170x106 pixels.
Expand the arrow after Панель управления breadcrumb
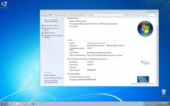[x=68, y=15]
